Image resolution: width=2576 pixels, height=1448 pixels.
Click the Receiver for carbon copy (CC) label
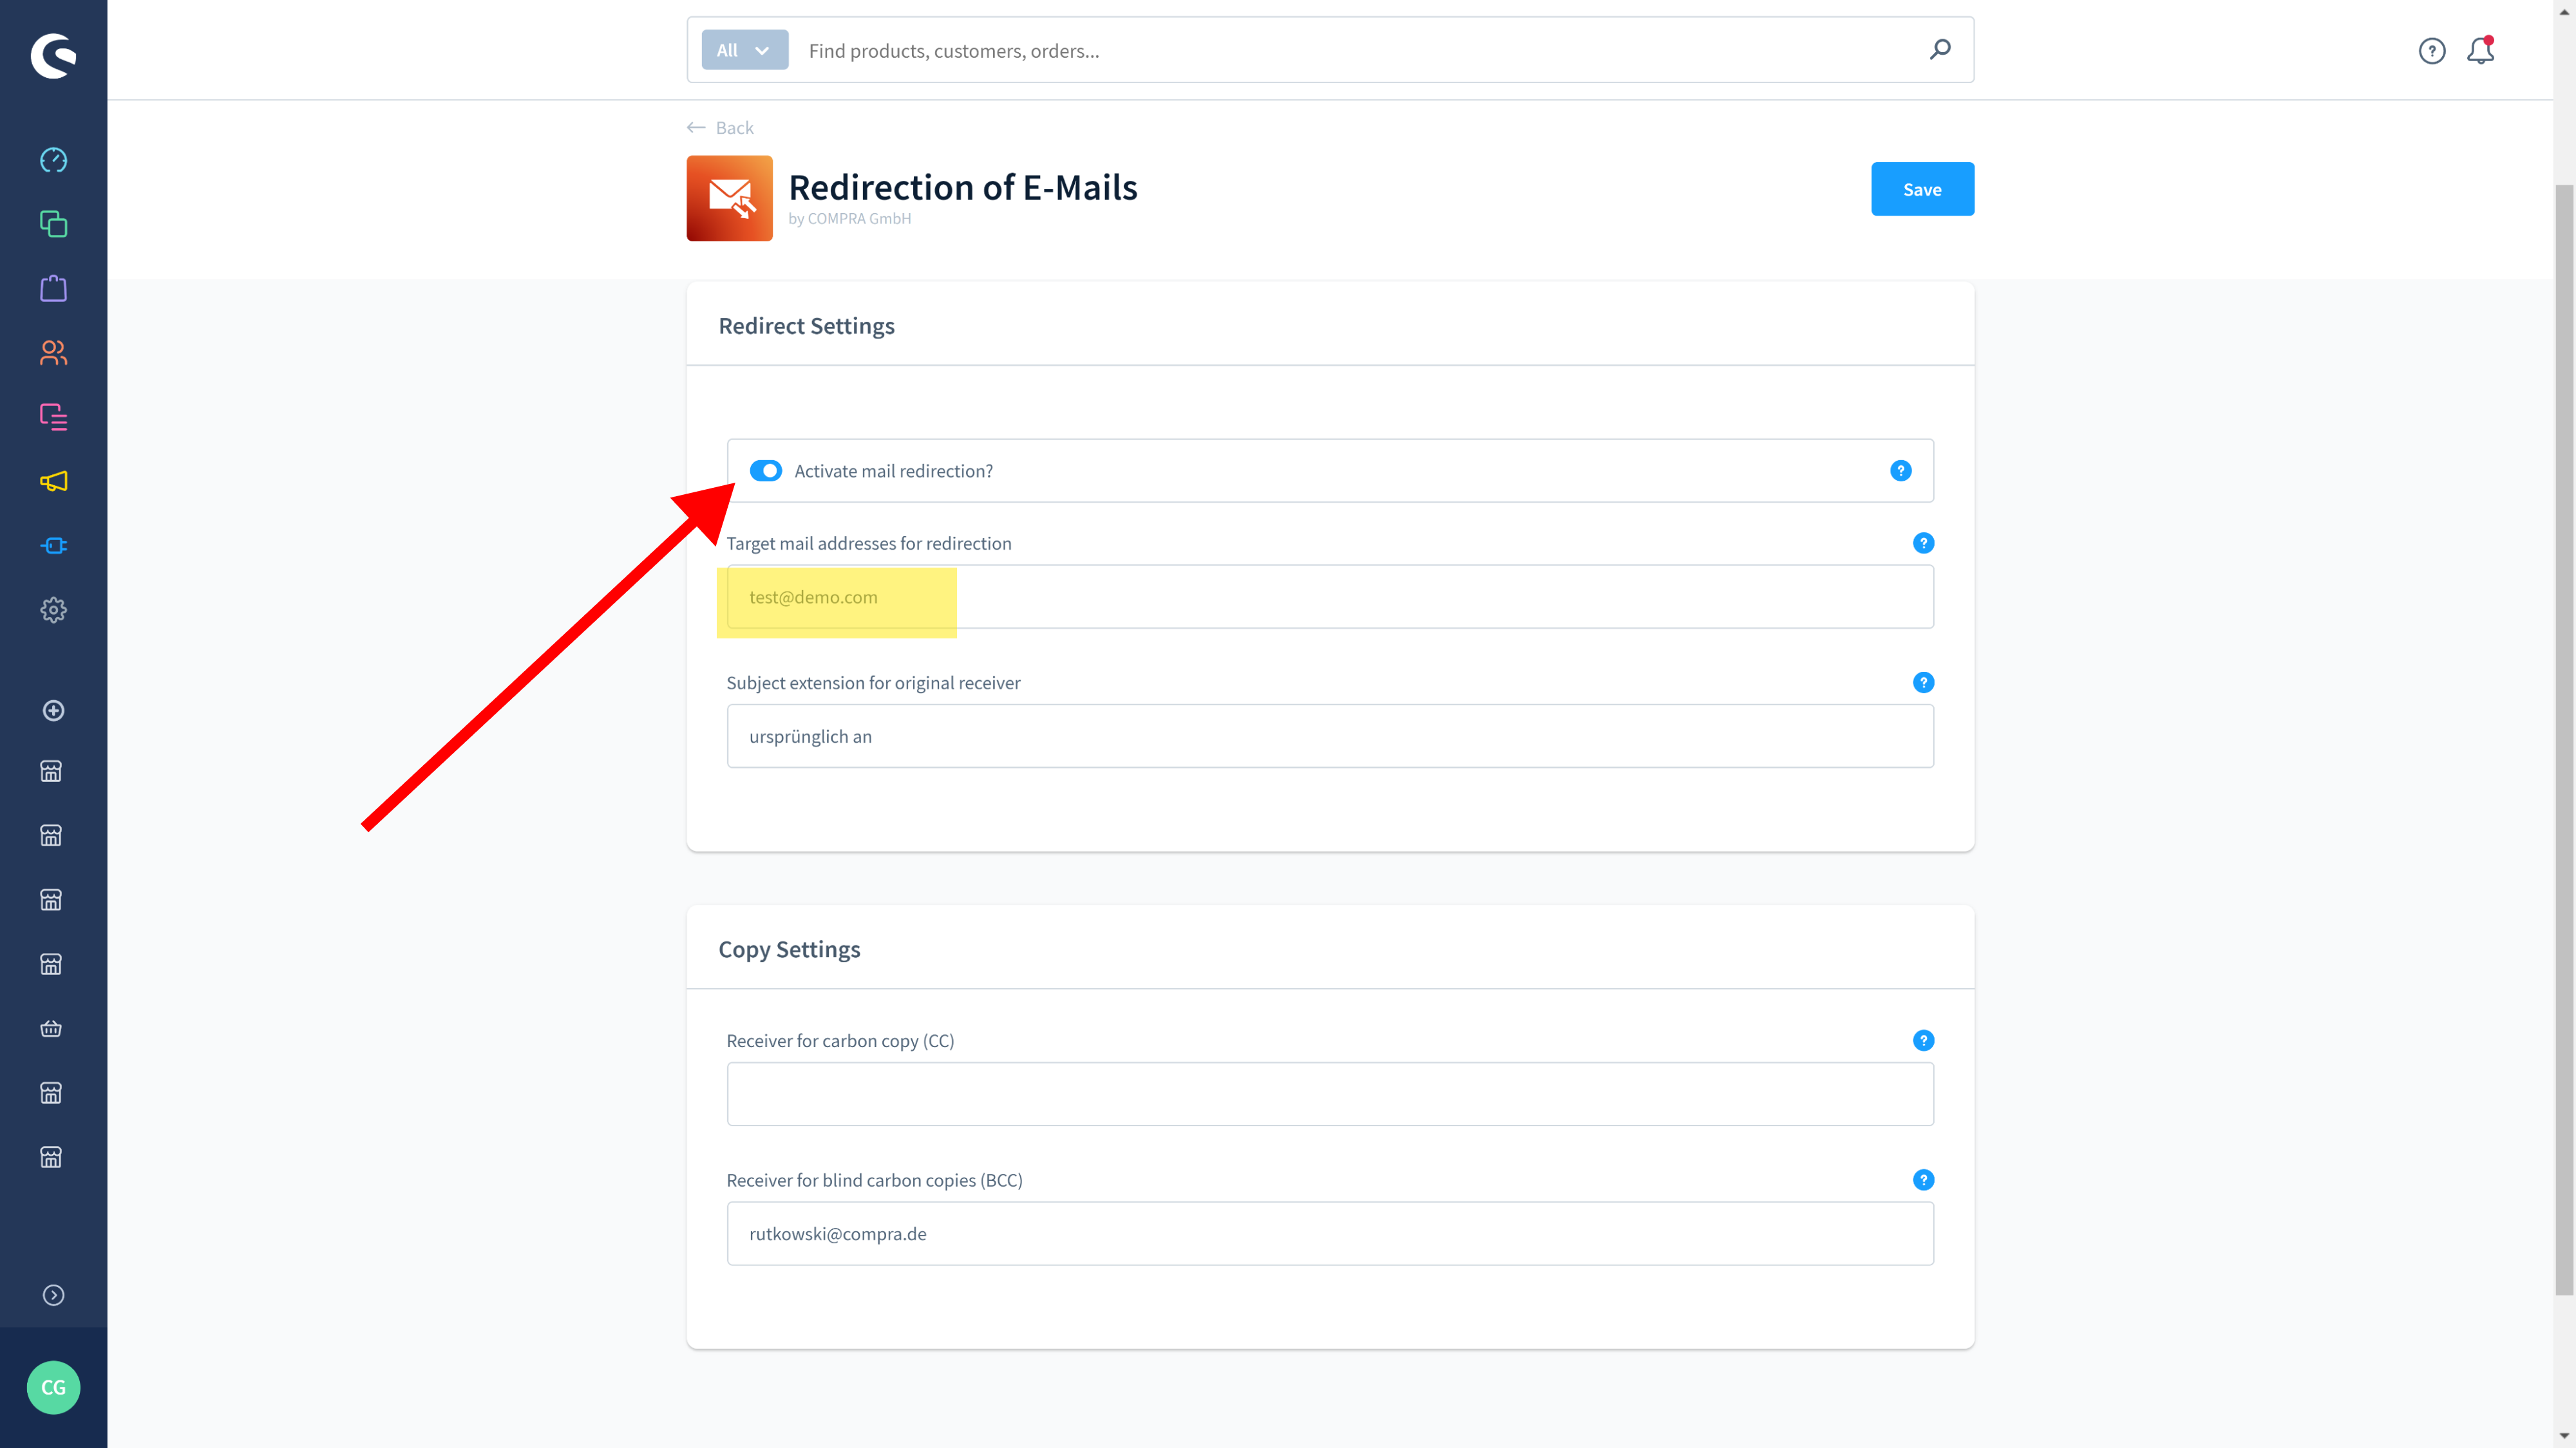840,1040
